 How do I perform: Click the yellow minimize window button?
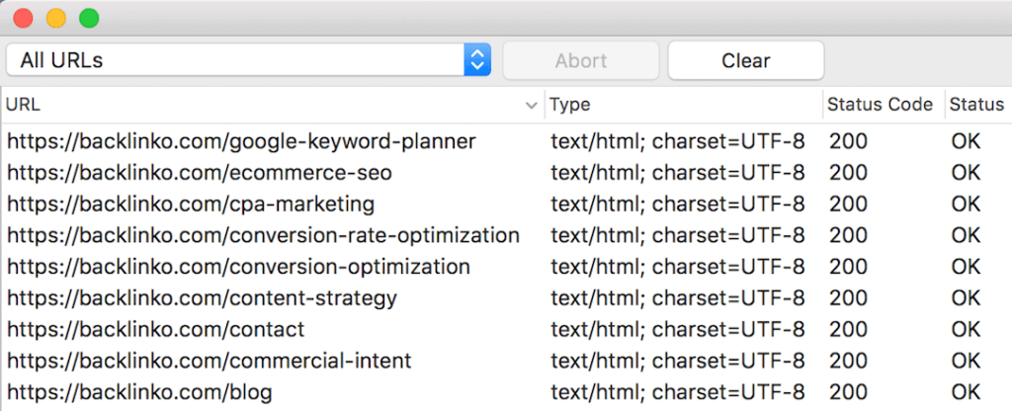click(56, 18)
